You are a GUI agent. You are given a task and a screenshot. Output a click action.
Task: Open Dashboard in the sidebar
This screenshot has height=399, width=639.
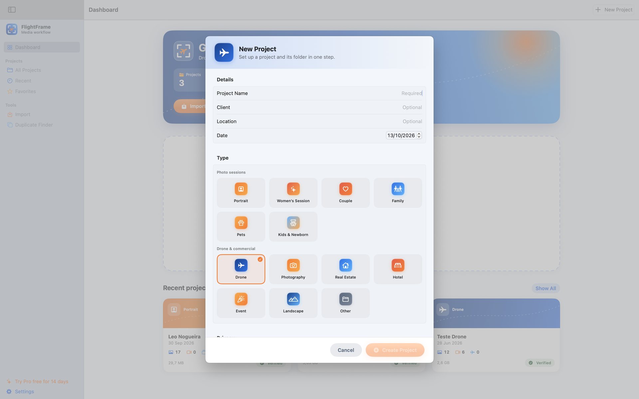pyautogui.click(x=42, y=47)
